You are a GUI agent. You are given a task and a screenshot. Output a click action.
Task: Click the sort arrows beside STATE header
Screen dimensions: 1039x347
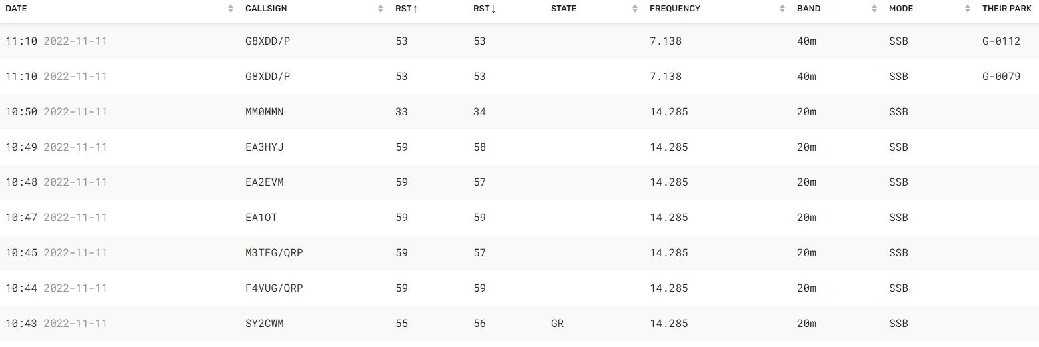[635, 9]
